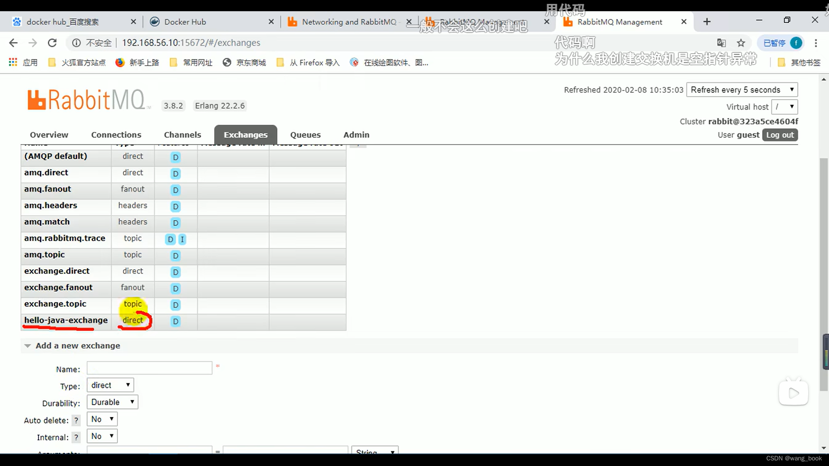Screen dimensions: 829x466
Task: Click the D feature badge for amq.direct
Action: pos(175,173)
